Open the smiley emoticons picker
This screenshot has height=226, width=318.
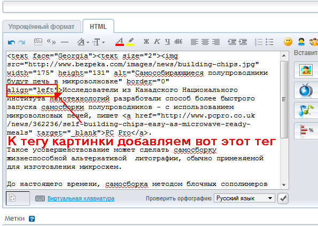pos(288,42)
